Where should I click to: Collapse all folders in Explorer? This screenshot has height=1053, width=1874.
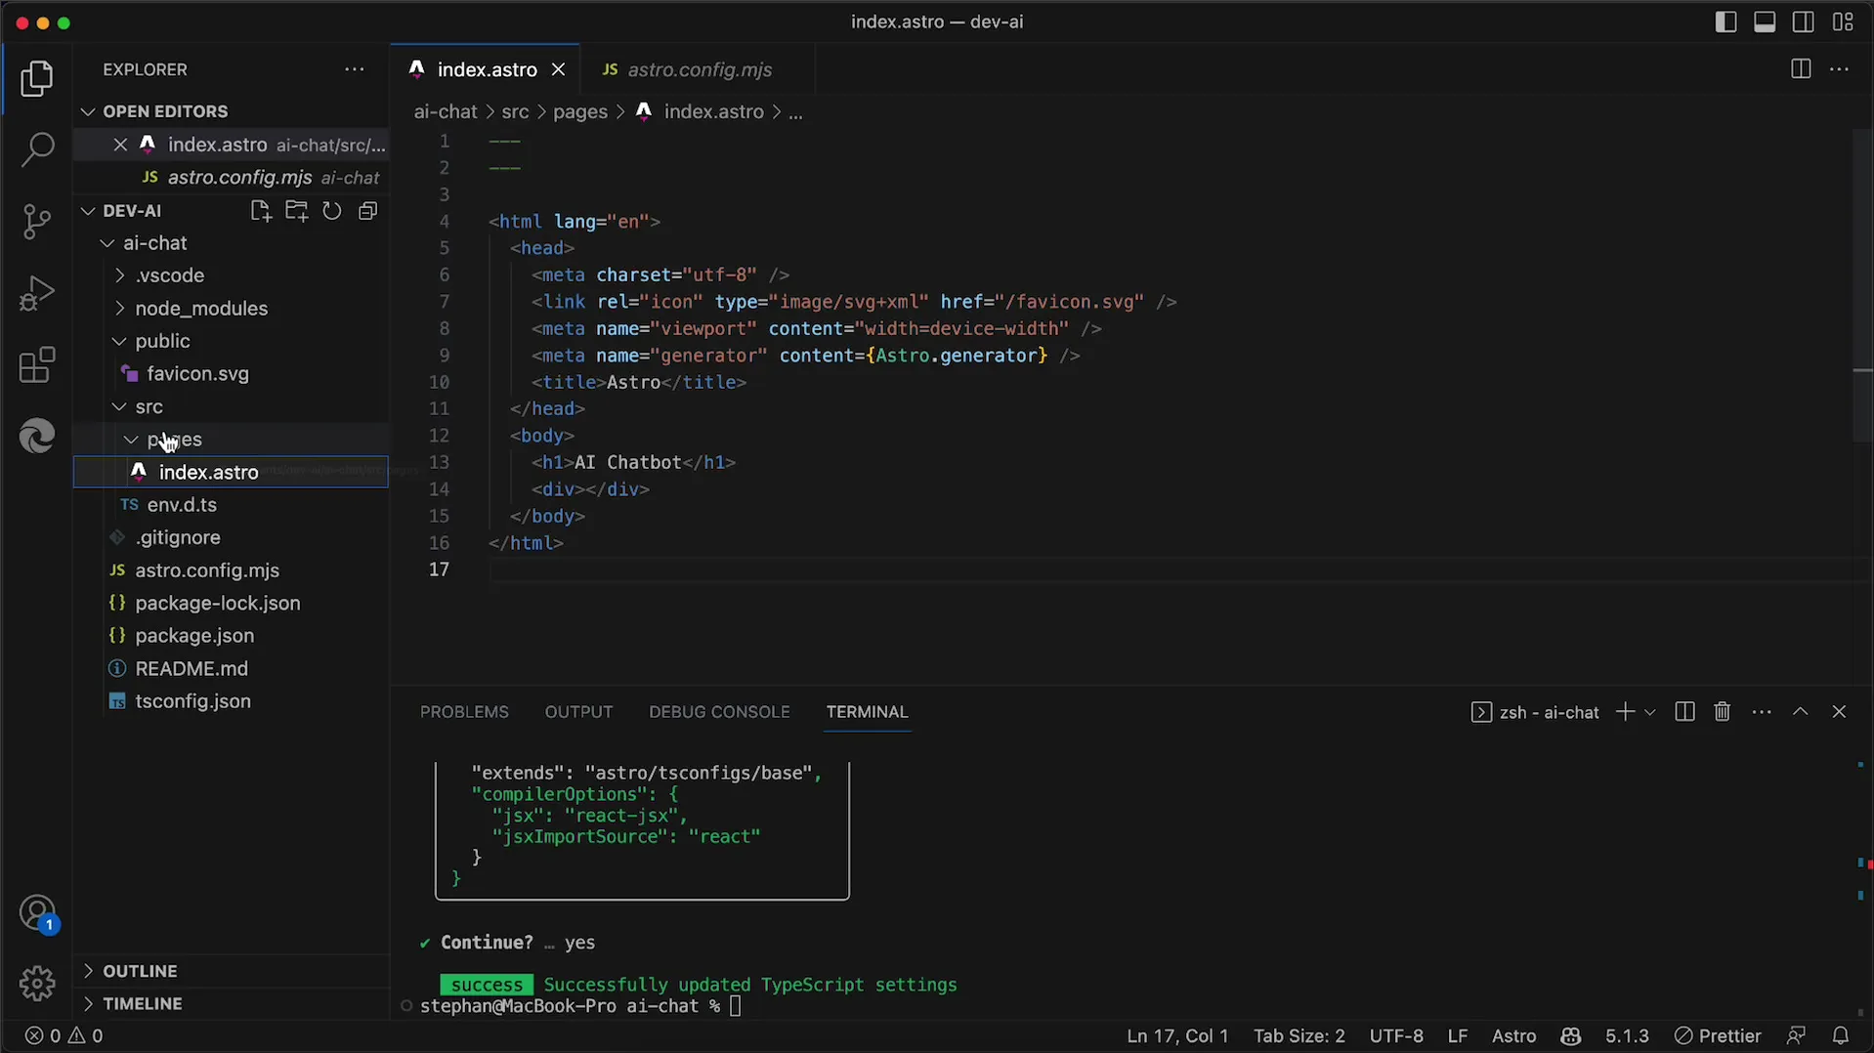coord(367,211)
